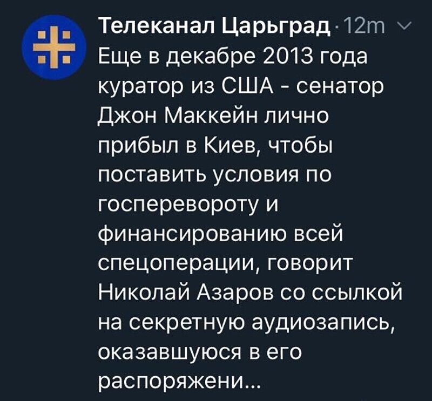Click the phrase 'поставить условия по'
432x401 pixels.
(x=214, y=175)
